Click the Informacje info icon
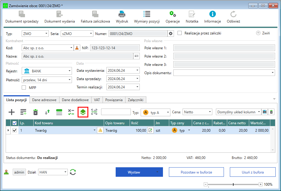Screen dimensions: 281x191 pos(212,14)
